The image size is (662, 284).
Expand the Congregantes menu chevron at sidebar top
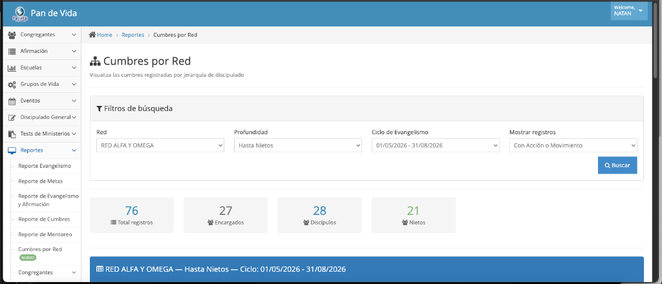coord(74,35)
